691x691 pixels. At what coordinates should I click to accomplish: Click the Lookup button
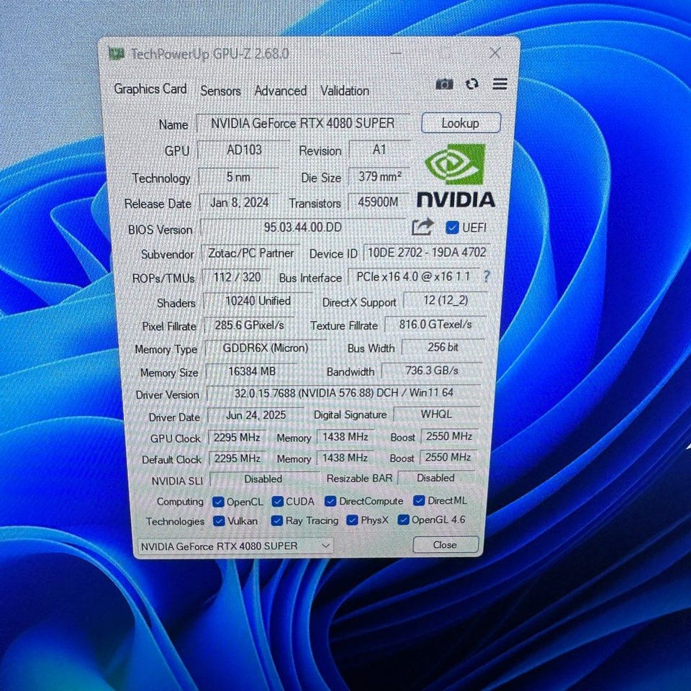461,123
